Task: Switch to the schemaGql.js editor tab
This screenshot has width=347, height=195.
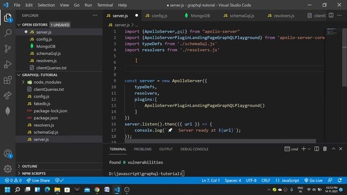Action: click(242, 16)
